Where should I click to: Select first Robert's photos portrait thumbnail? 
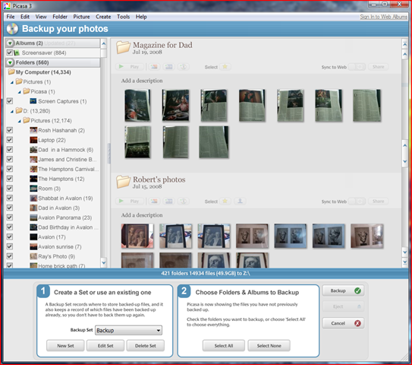coord(137,236)
